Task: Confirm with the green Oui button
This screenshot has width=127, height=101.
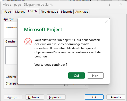Action: (x=77, y=75)
